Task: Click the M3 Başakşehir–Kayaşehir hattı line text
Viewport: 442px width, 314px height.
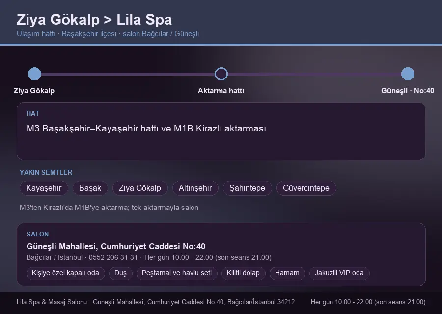Action: click(x=146, y=129)
